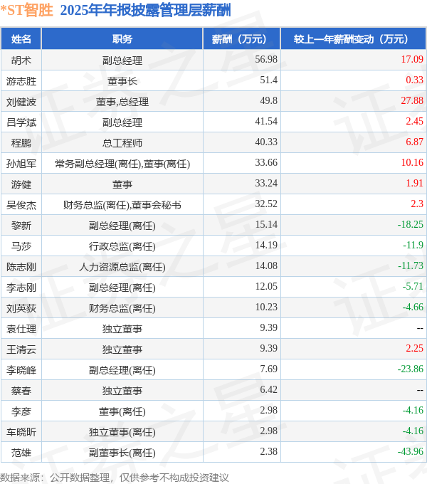Click the -43.96 change value

tap(411, 451)
